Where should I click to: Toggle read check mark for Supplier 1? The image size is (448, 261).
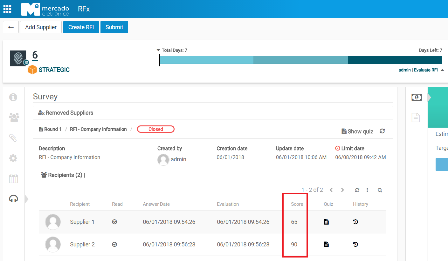click(114, 222)
